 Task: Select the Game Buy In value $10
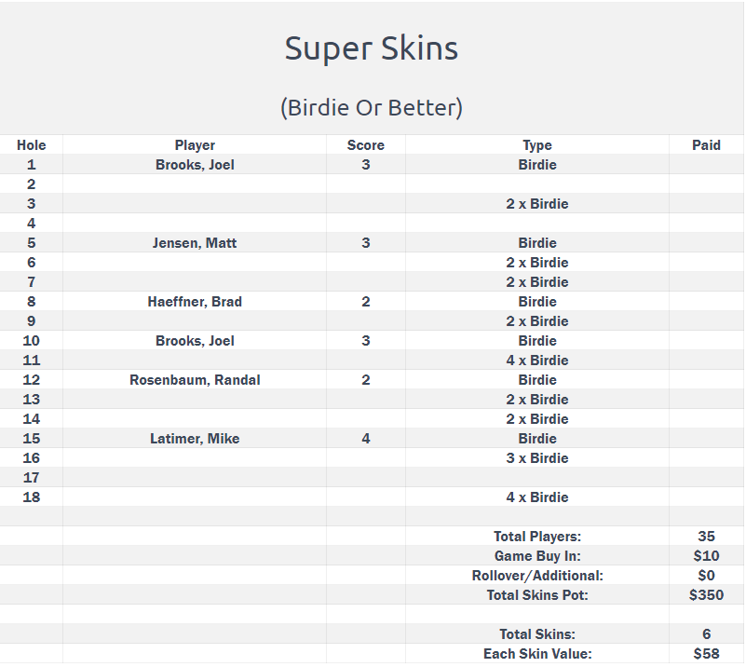click(x=706, y=555)
